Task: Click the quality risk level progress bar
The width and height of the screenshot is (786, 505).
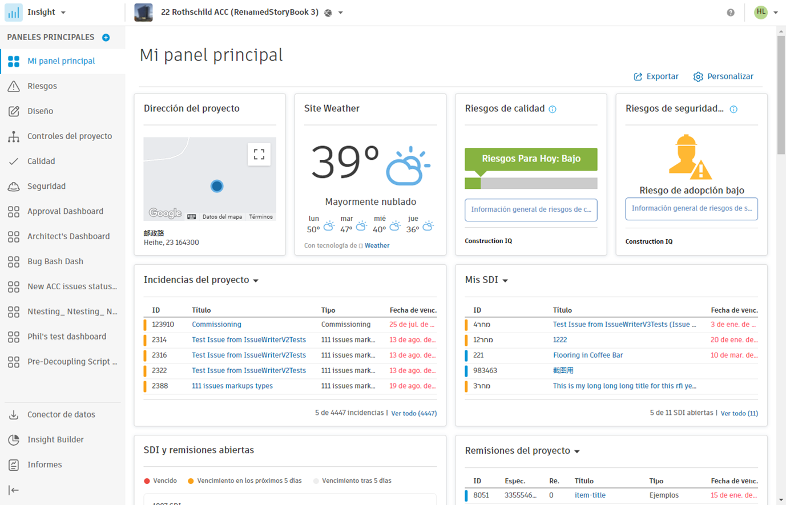Action: (531, 183)
